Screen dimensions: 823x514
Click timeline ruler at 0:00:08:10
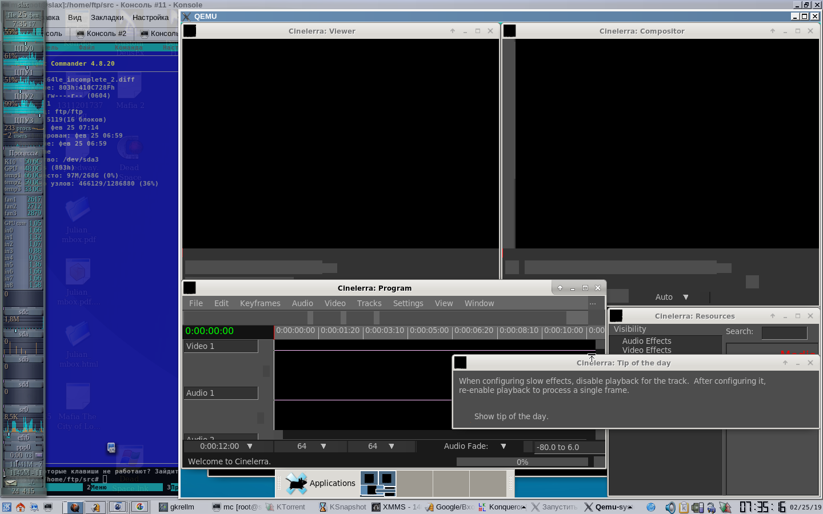point(518,330)
